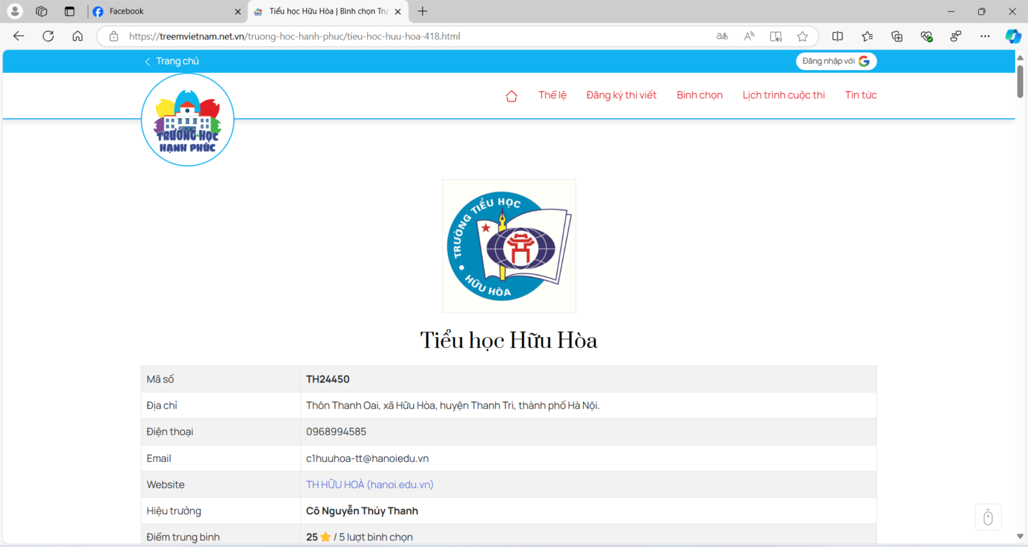
Task: Add this page to favorites with star icon
Action: coord(802,37)
